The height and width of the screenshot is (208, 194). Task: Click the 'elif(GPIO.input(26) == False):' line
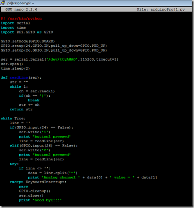[x=44, y=146]
